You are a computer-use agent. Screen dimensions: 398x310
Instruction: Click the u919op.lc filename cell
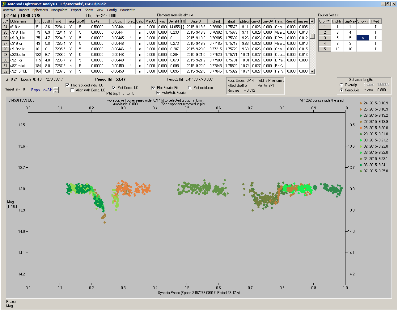click(x=21, y=49)
